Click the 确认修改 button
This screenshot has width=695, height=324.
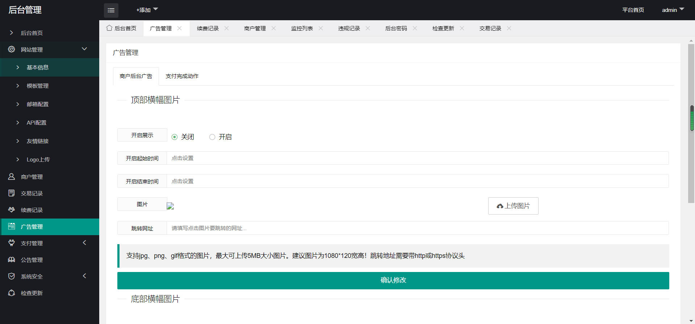393,280
